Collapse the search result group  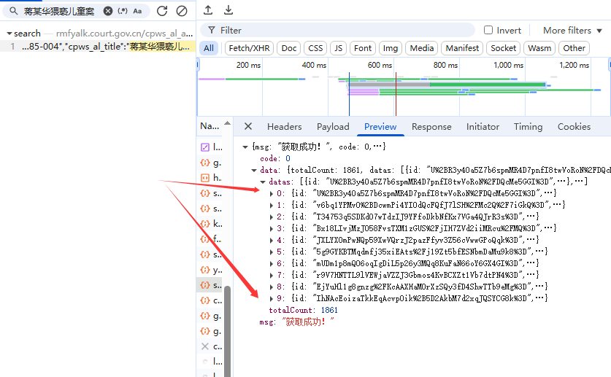pos(9,34)
